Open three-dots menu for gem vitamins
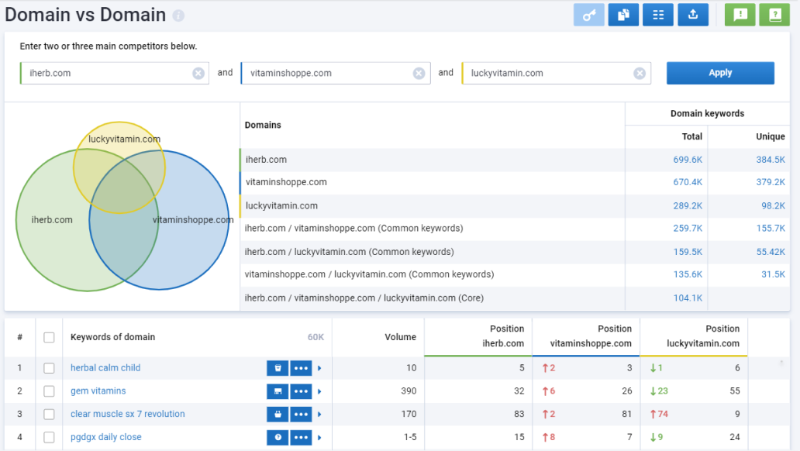The image size is (800, 451). pos(301,391)
